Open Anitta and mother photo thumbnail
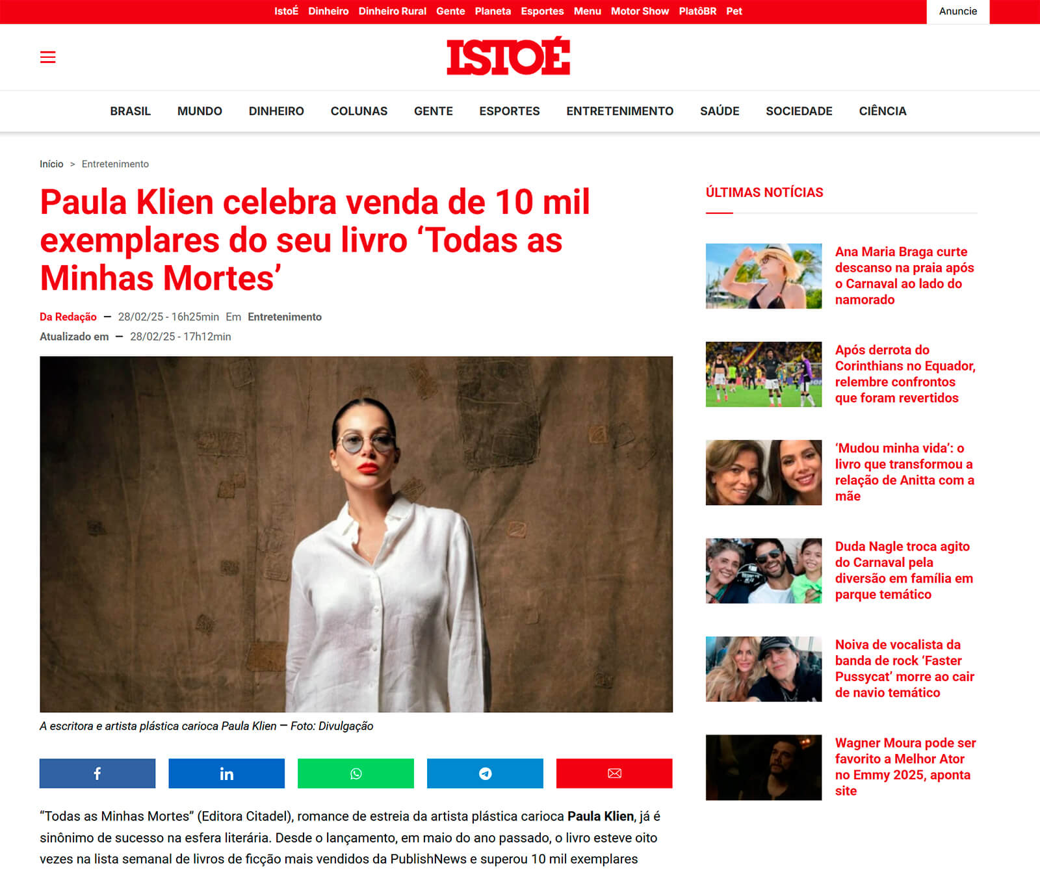This screenshot has width=1040, height=871. tap(764, 473)
